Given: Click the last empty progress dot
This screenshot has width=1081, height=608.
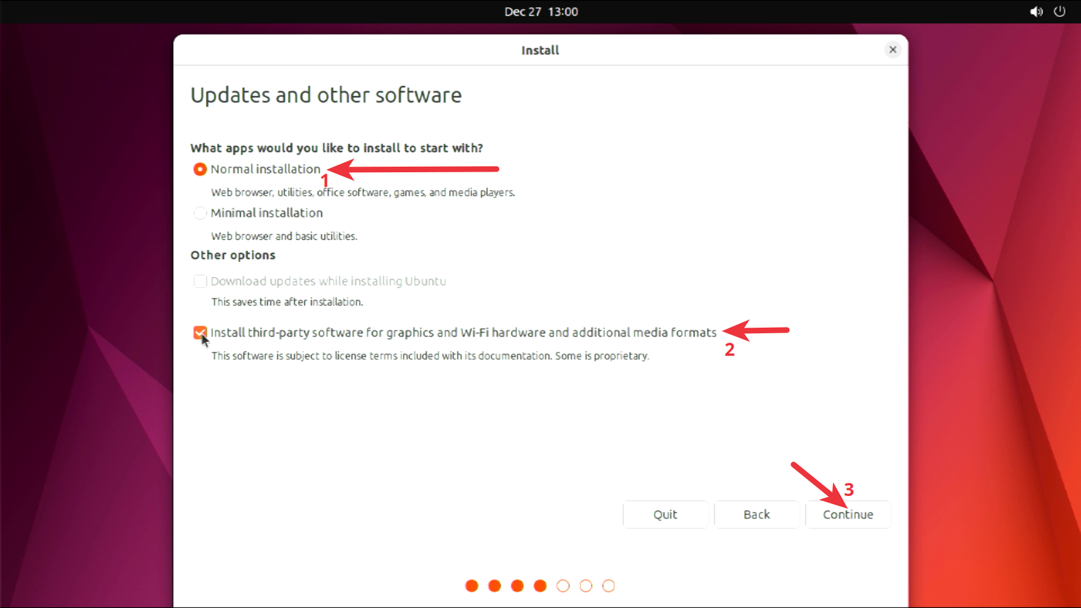Looking at the screenshot, I should click(609, 586).
